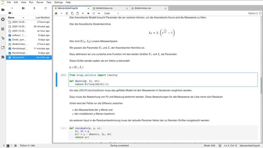This screenshot has width=263, height=148.
Task: Open the Tabs menu
Action: pyautogui.click(x=48, y=2)
